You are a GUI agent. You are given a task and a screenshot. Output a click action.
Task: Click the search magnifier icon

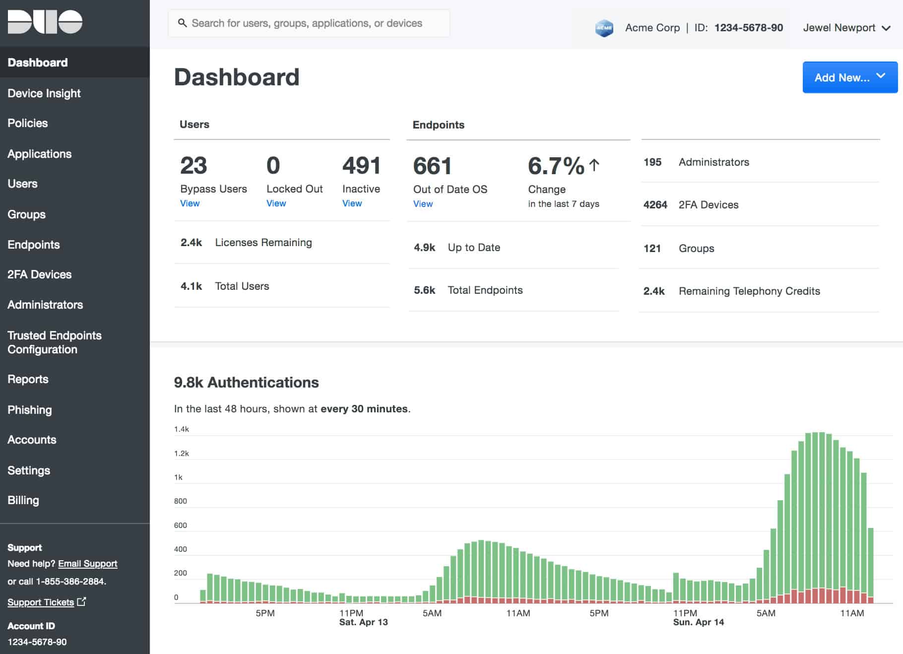183,23
